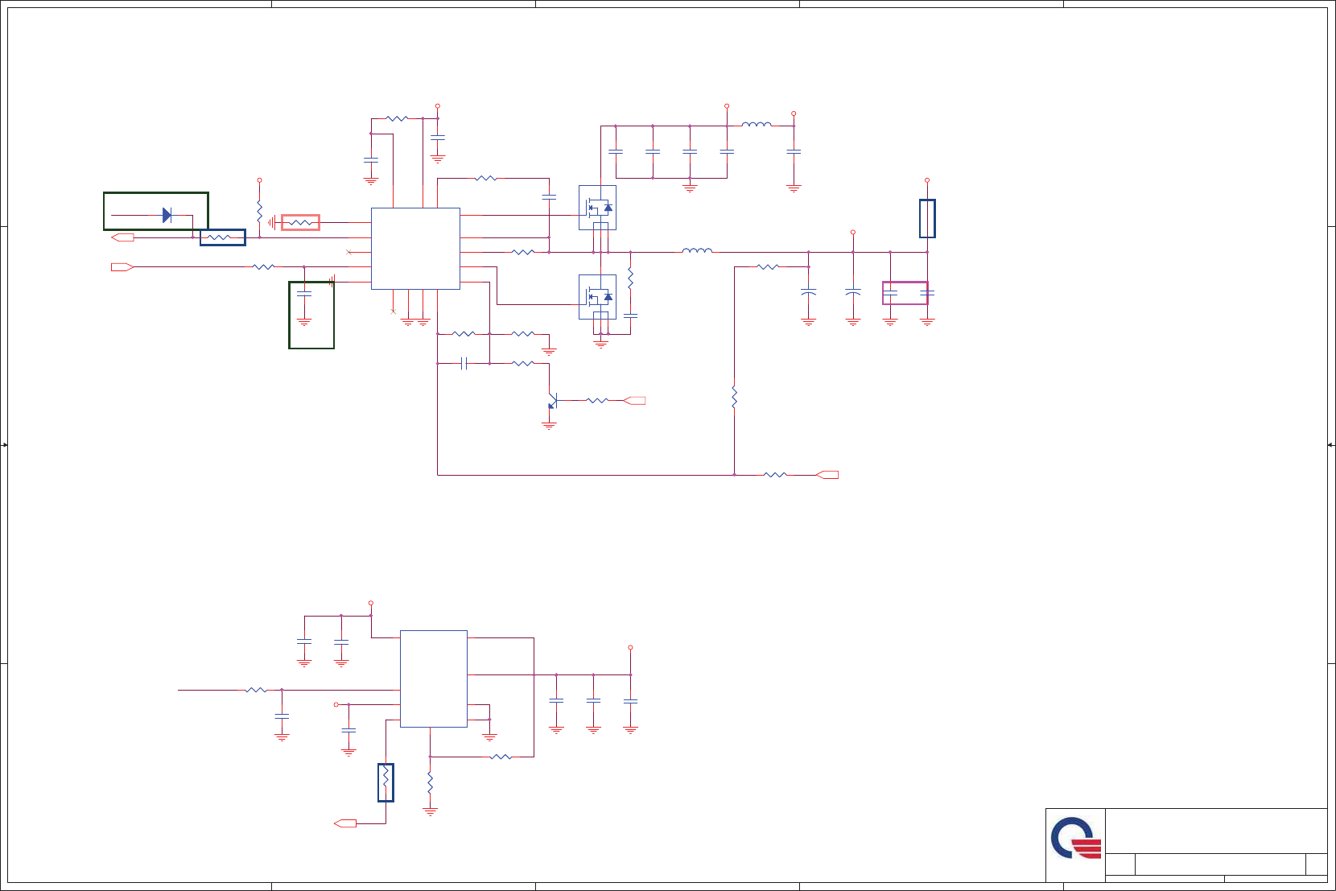Select the lower MOSFET symbol
This screenshot has height=891, width=1336.
(x=597, y=297)
